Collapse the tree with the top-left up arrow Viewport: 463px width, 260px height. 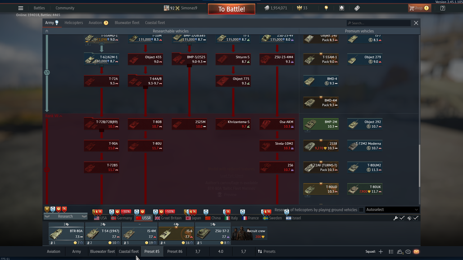47,31
